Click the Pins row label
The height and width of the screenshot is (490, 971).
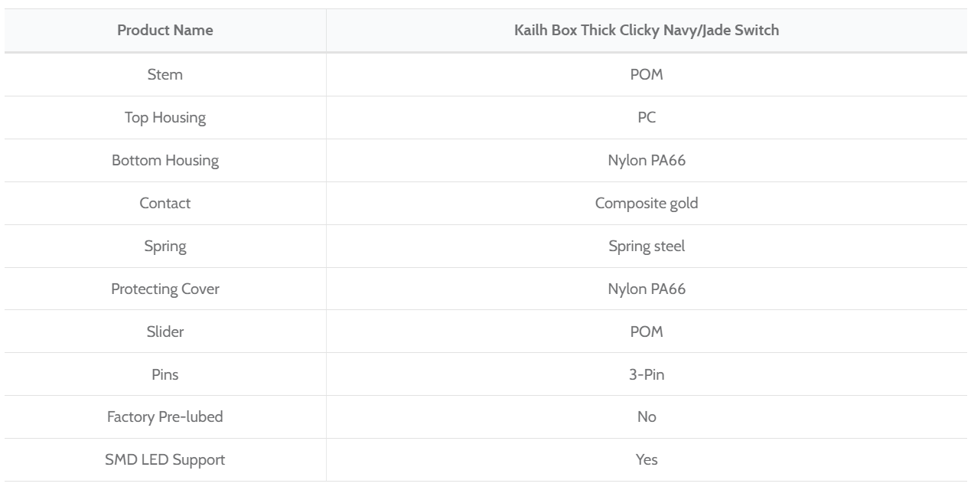(165, 374)
